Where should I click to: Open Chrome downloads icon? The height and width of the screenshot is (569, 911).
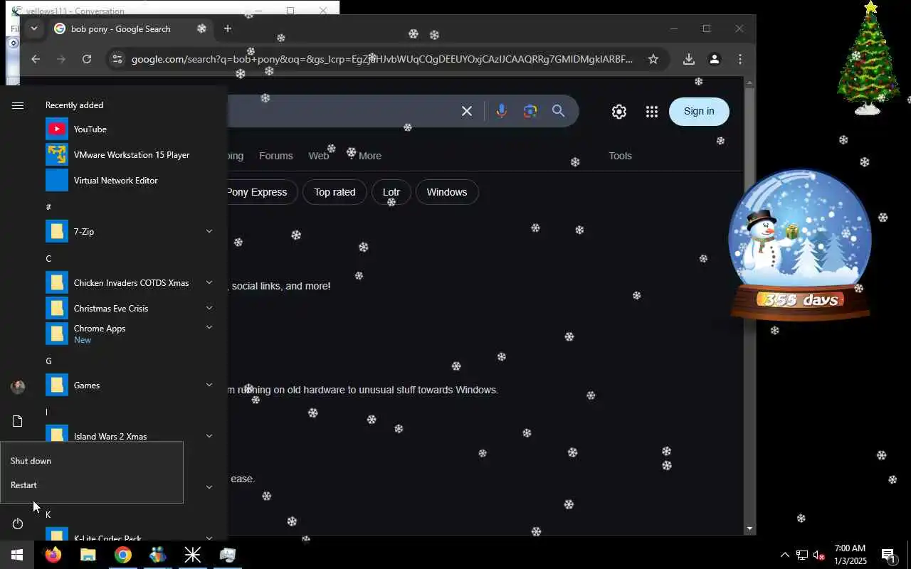[x=688, y=59]
